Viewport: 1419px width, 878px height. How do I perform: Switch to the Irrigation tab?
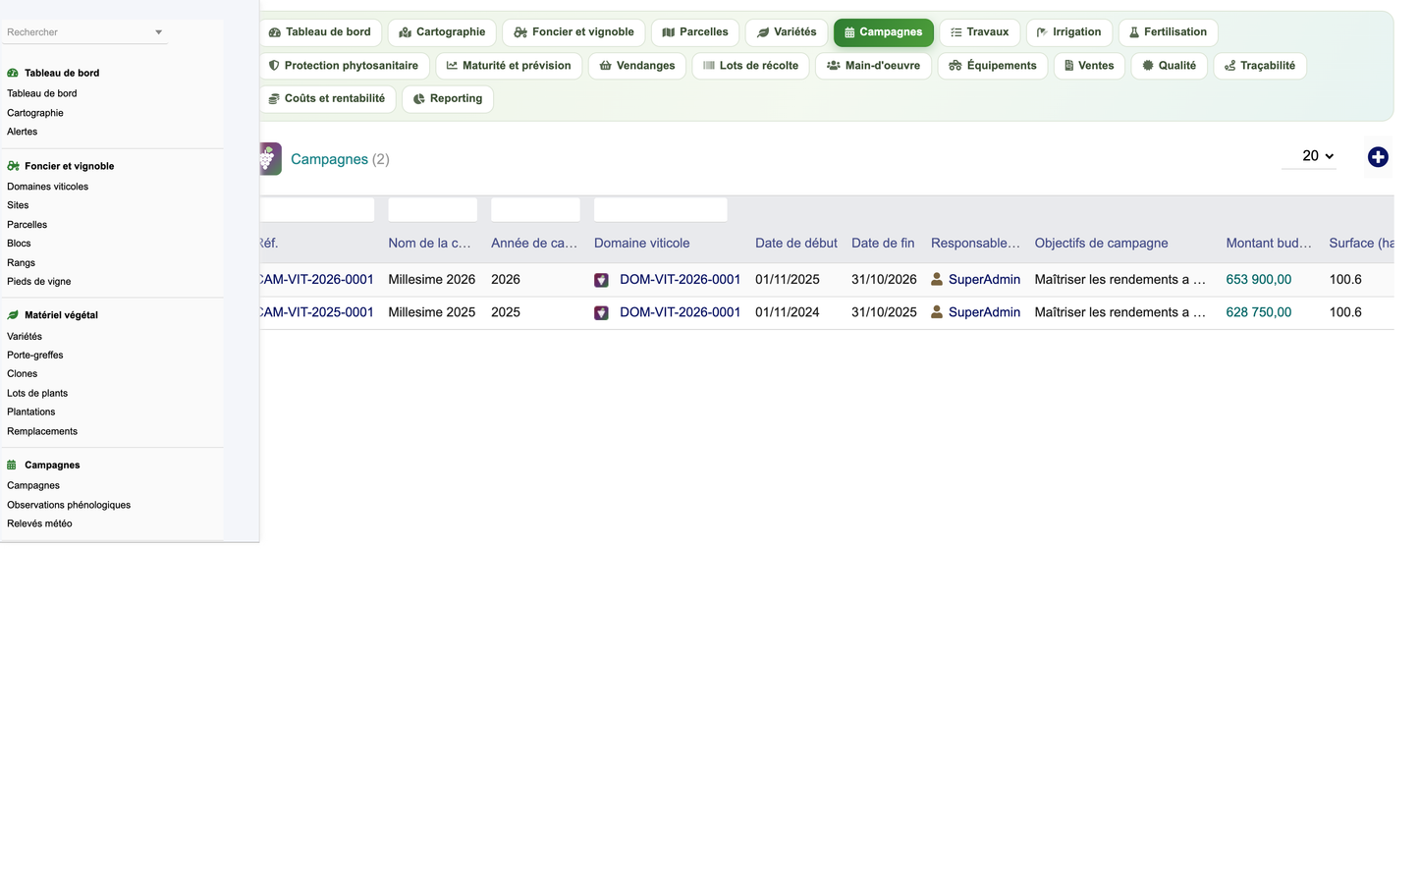tap(1069, 32)
